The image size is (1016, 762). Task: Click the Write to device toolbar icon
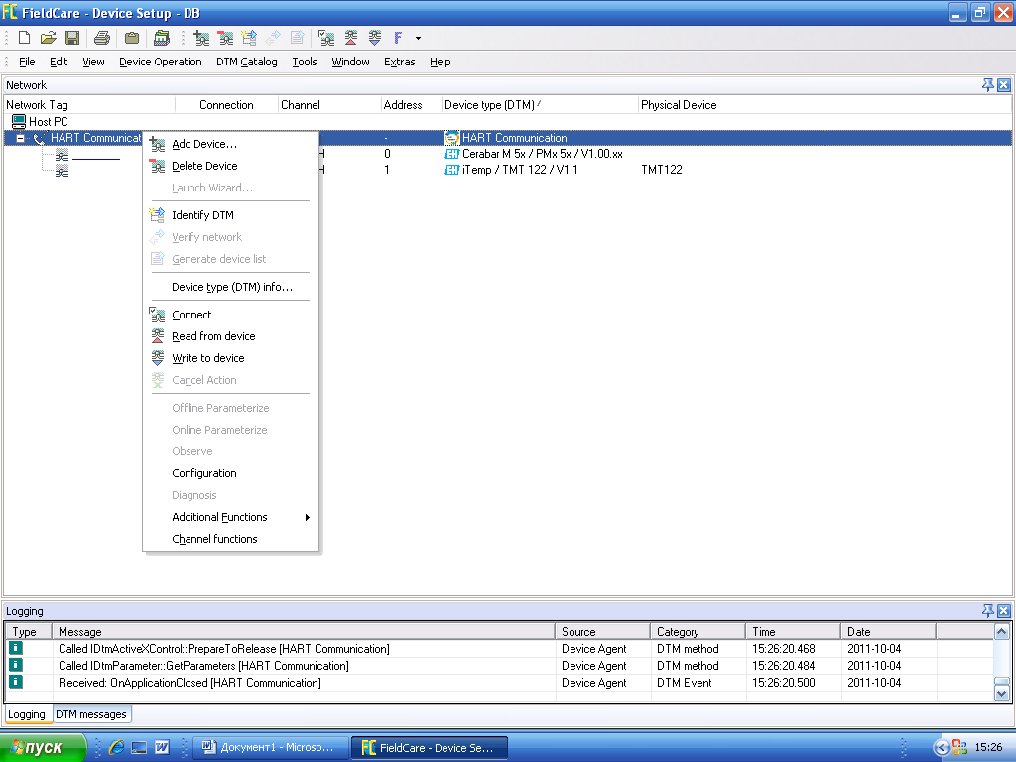point(374,38)
